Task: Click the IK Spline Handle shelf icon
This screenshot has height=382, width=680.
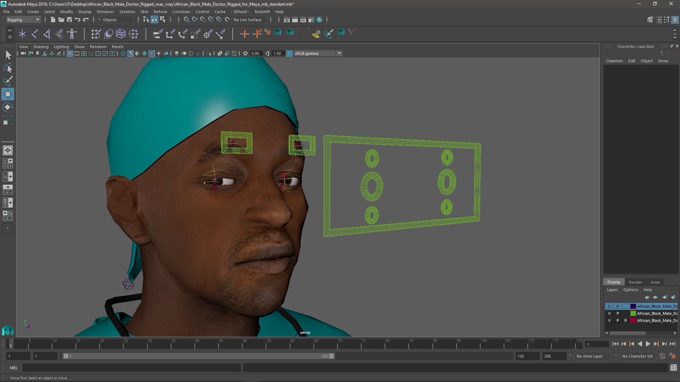Action: point(59,34)
